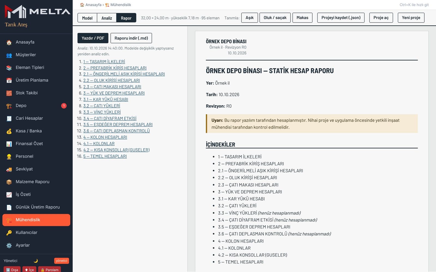Screen dimensions: 436x272
Task: Click the Proje aç button
Action: (x=381, y=18)
